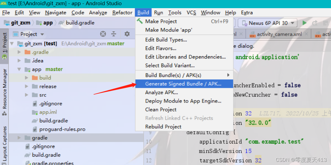Screen dimensions: 331x165
Task: Choose Analyze APK...
Action: coord(184,92)
